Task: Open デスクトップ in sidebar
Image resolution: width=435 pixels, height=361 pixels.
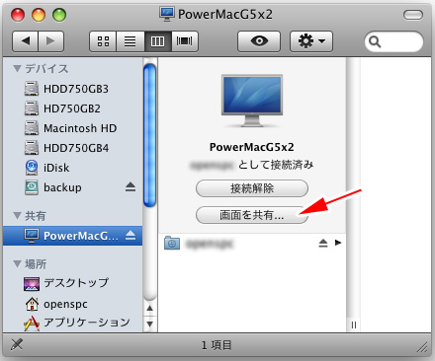Action: coord(73,283)
